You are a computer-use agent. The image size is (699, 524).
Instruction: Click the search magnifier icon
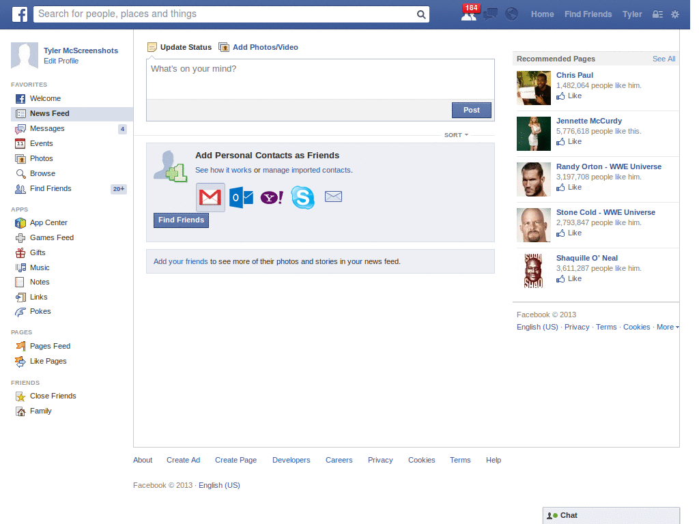pyautogui.click(x=420, y=14)
